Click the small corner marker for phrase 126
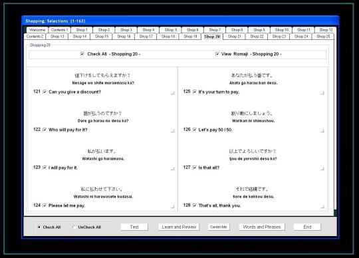Viewport: 359px width, 258px height. click(322, 131)
